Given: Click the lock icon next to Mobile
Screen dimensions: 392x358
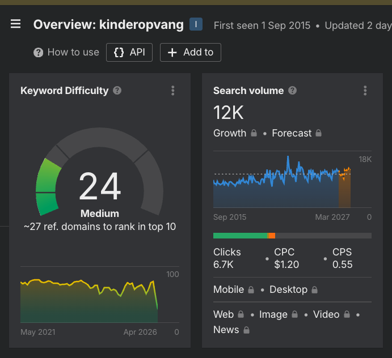Looking at the screenshot, I should [251, 289].
